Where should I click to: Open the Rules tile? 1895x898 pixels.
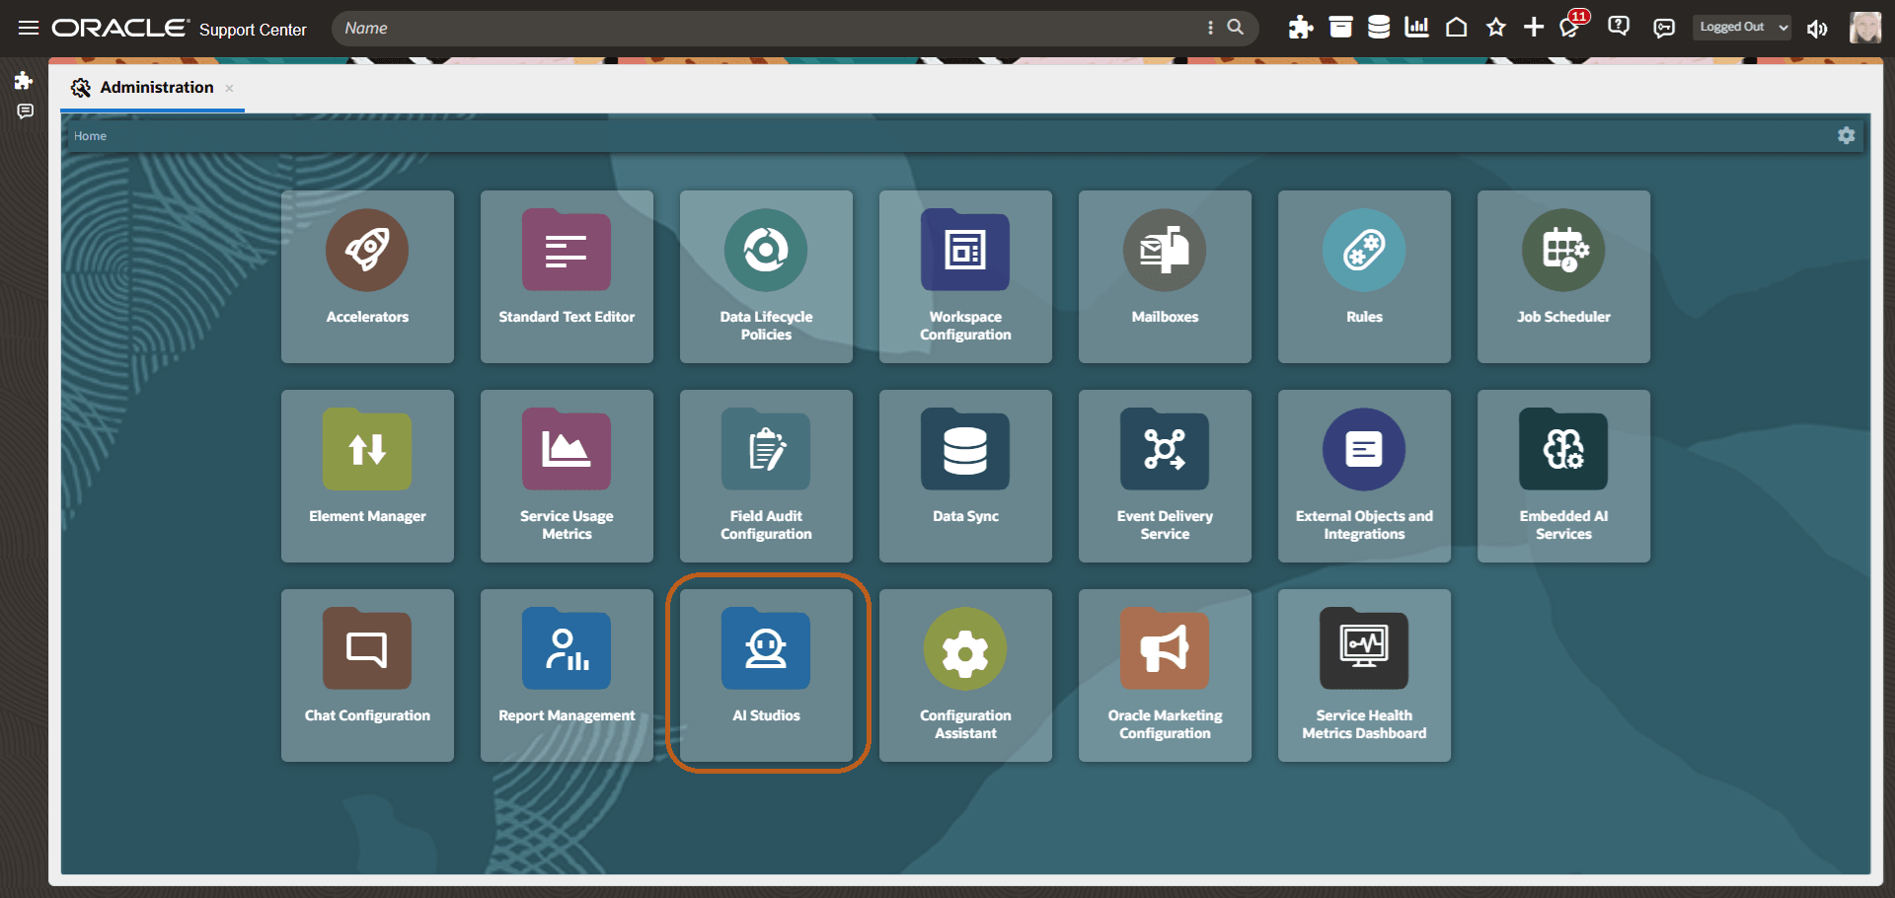(x=1364, y=276)
